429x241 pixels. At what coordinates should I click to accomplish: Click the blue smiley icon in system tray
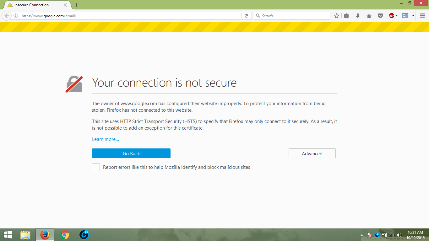(377, 235)
